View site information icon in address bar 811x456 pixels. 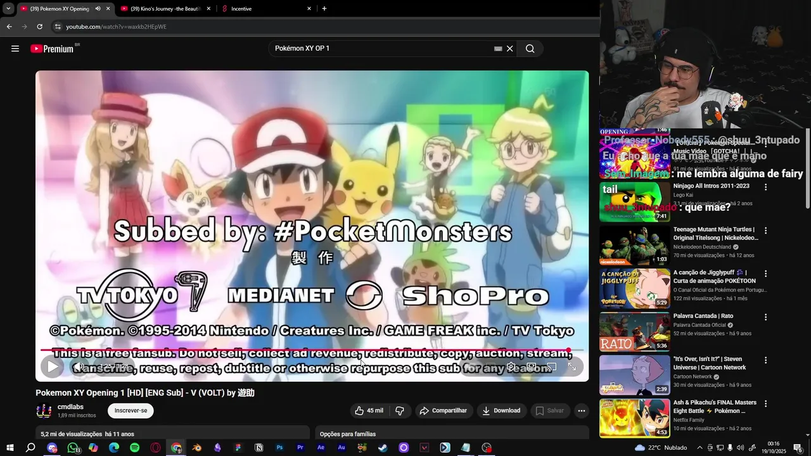pyautogui.click(x=58, y=27)
